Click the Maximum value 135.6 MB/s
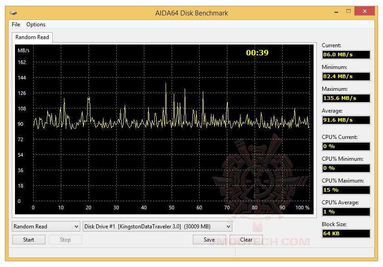The image size is (383, 267). click(346, 98)
